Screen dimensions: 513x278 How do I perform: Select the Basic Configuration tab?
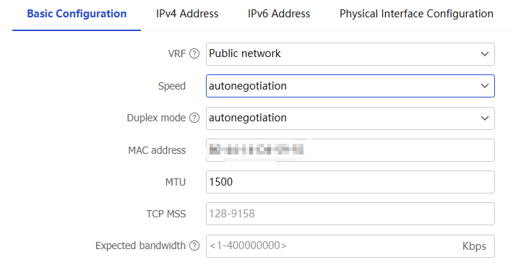pos(77,14)
